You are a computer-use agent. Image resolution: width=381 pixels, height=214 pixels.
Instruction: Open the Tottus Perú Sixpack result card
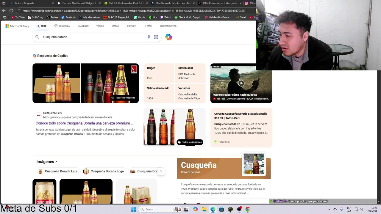pos(241,128)
